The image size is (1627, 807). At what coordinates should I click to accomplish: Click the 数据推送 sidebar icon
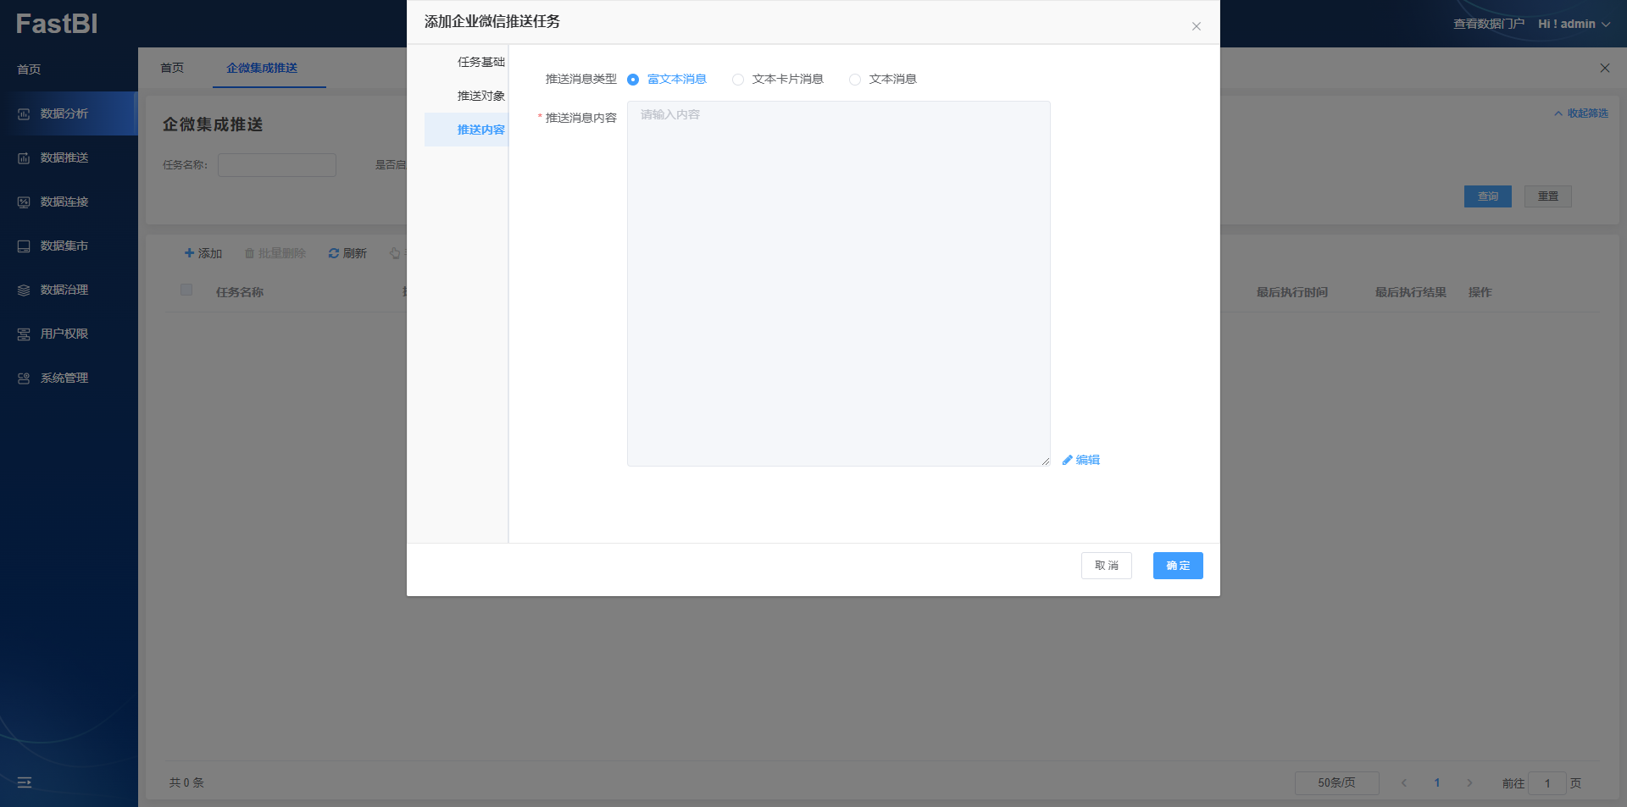(x=24, y=158)
